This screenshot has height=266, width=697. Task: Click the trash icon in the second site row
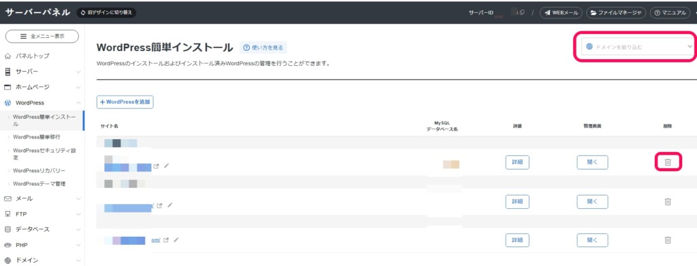[667, 202]
